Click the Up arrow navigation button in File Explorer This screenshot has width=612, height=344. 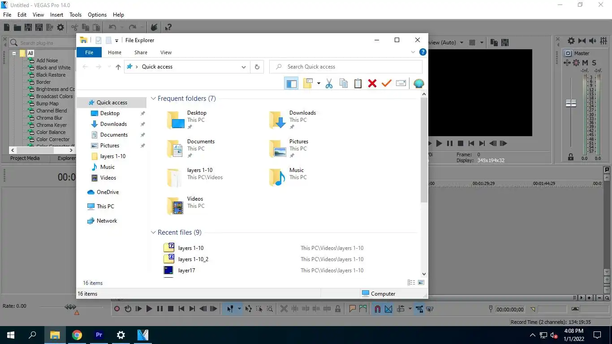click(x=118, y=67)
